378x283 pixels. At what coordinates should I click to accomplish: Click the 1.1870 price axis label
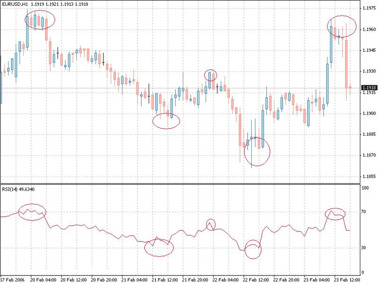click(369, 155)
